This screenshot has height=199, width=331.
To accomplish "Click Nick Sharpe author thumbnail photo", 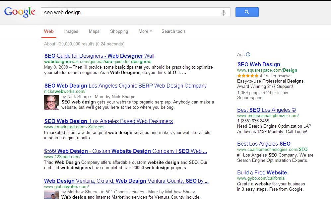I will [x=51, y=102].
